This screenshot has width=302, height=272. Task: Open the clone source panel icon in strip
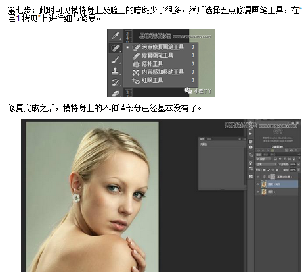[x=251, y=155]
